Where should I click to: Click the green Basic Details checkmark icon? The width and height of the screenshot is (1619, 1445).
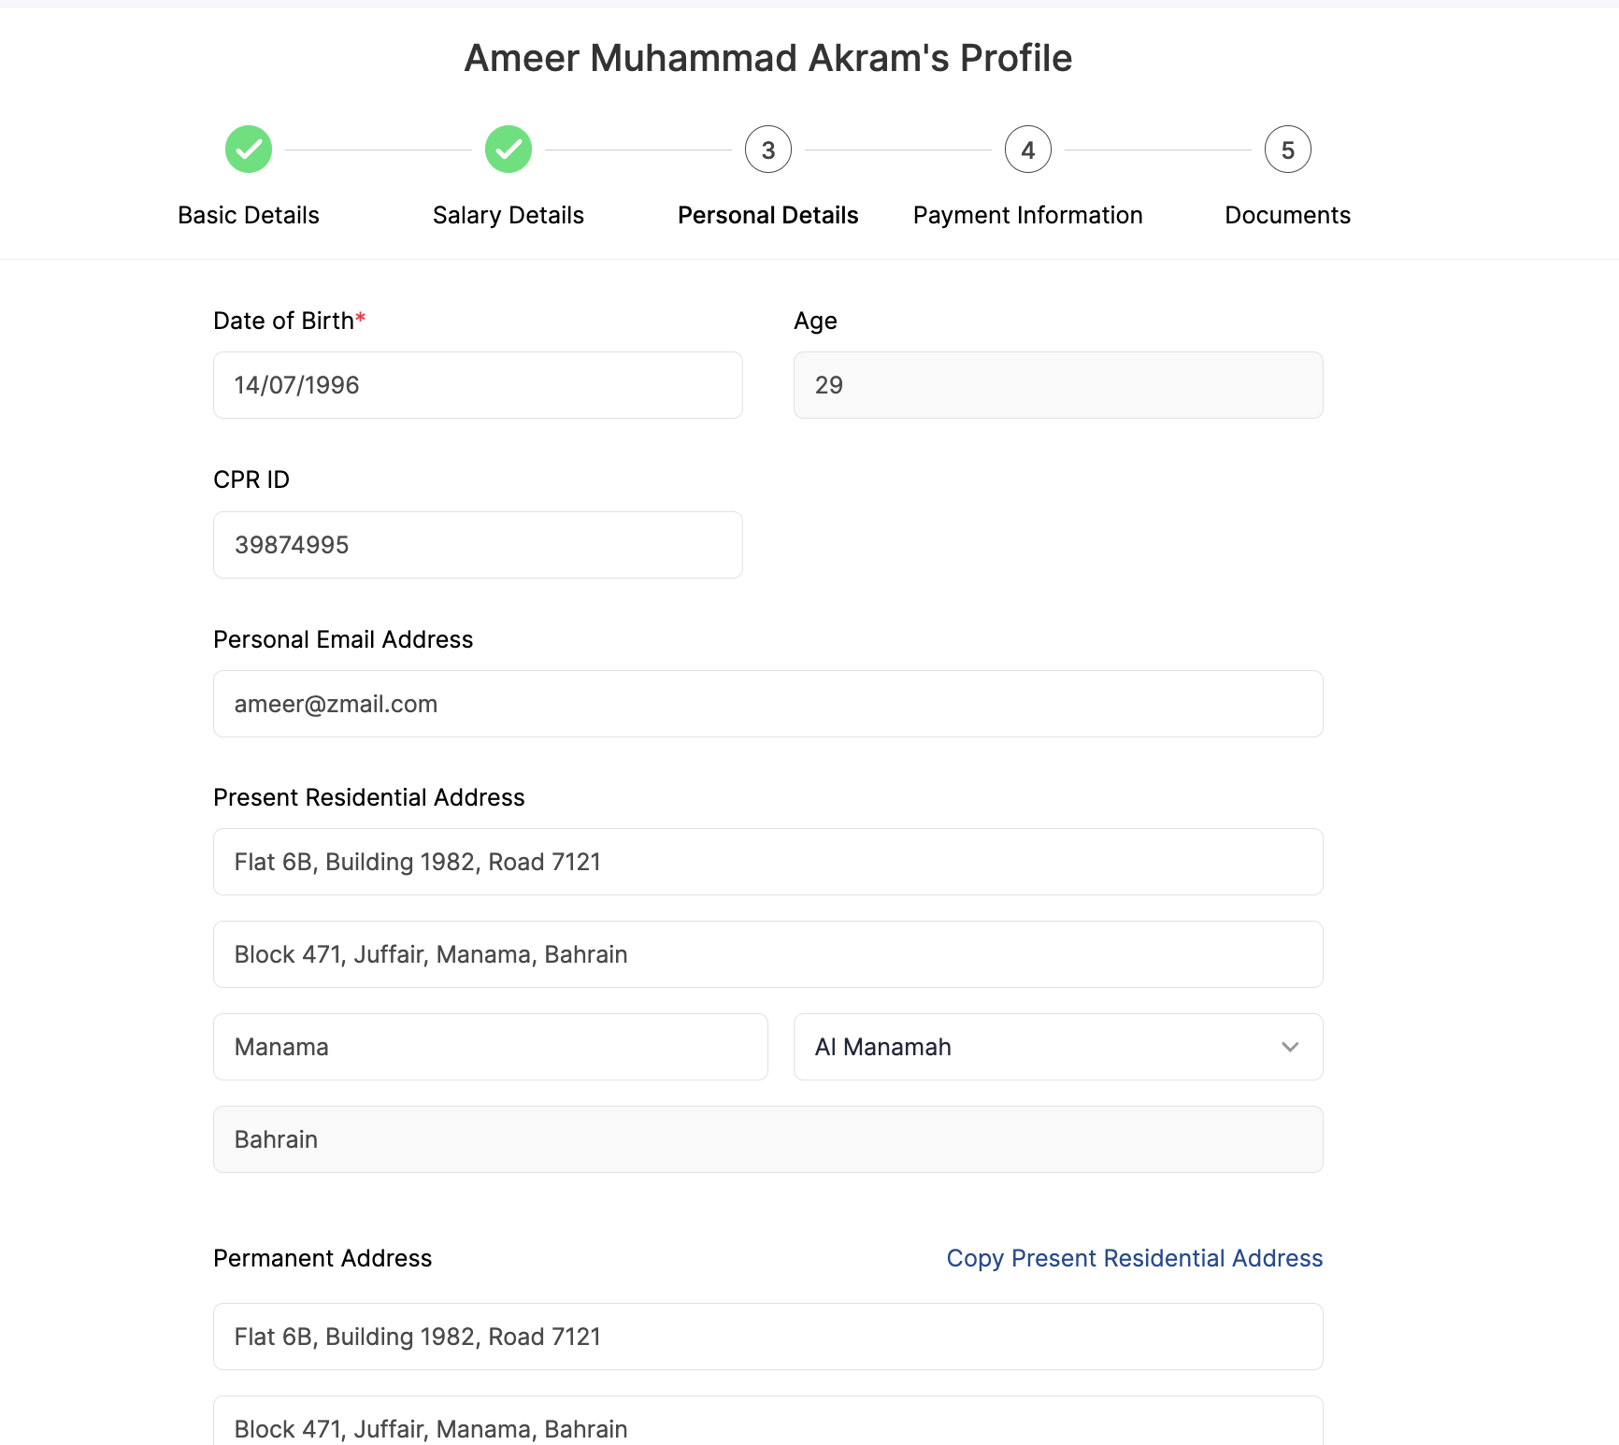tap(249, 150)
